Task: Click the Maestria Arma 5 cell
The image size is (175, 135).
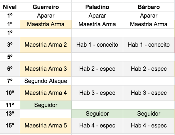Action: click(46, 126)
